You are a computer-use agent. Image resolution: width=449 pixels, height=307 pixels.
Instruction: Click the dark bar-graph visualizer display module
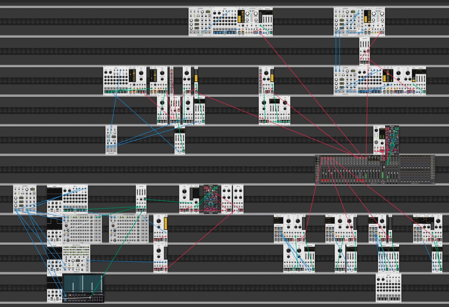click(x=83, y=288)
